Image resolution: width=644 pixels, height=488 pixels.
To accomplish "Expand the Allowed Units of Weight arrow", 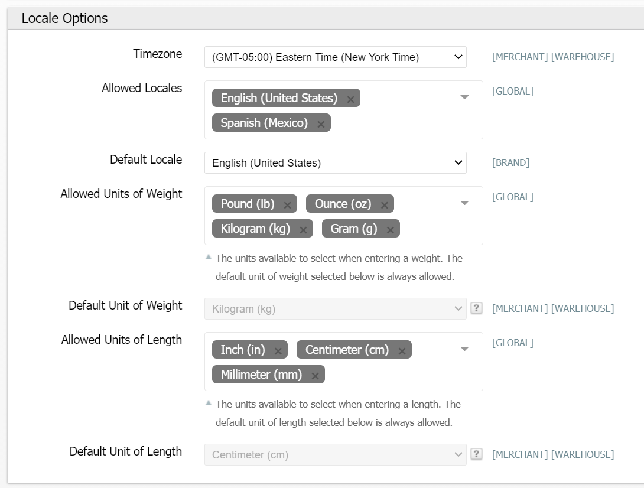I will coord(464,203).
